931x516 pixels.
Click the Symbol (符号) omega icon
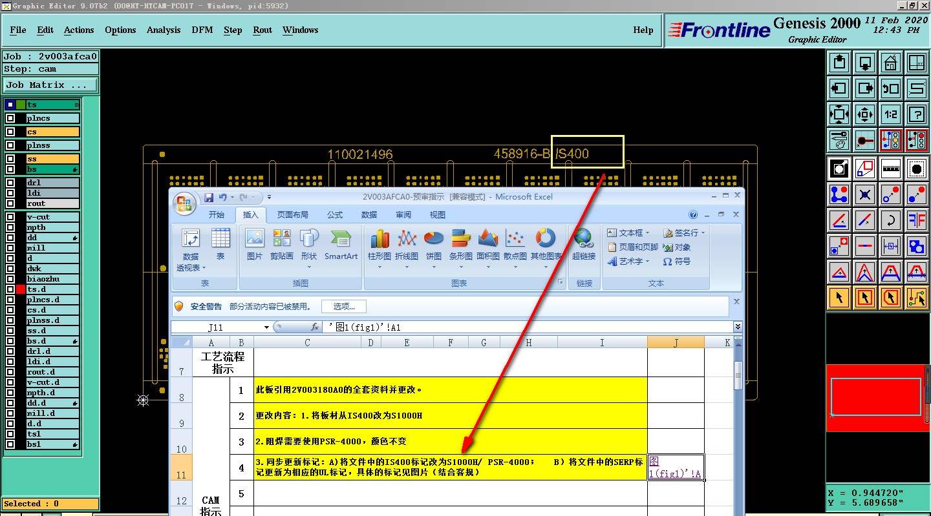tap(676, 262)
